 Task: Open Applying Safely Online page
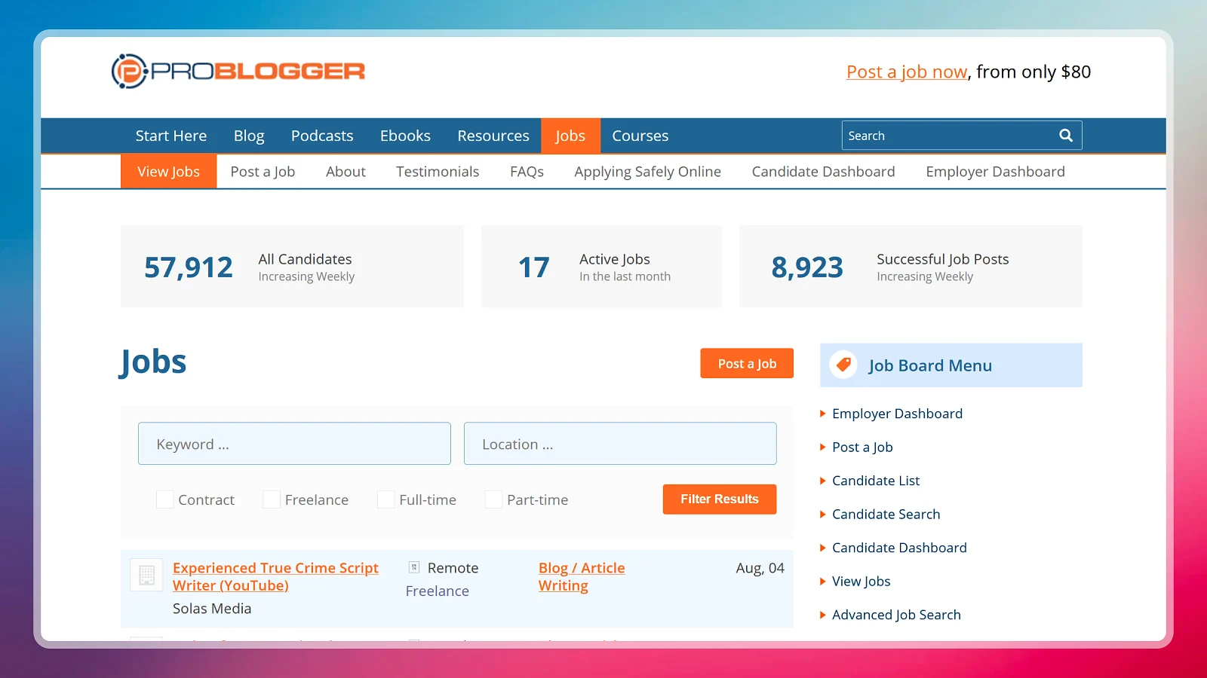[x=647, y=172]
